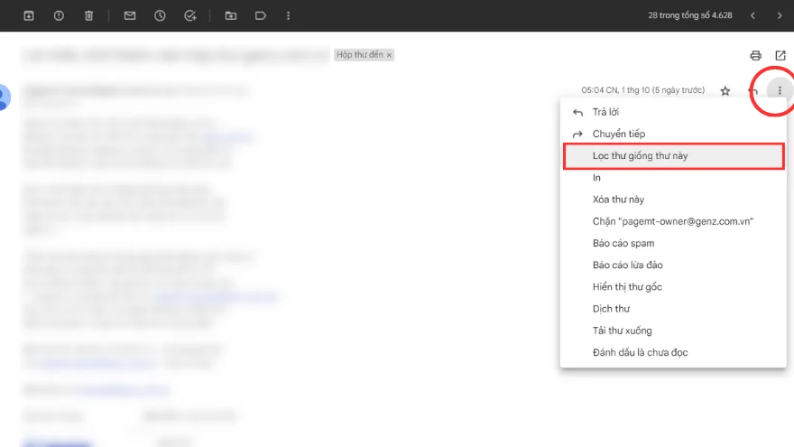Select Lọc thư giống thư này
The image size is (794, 447).
(x=673, y=156)
